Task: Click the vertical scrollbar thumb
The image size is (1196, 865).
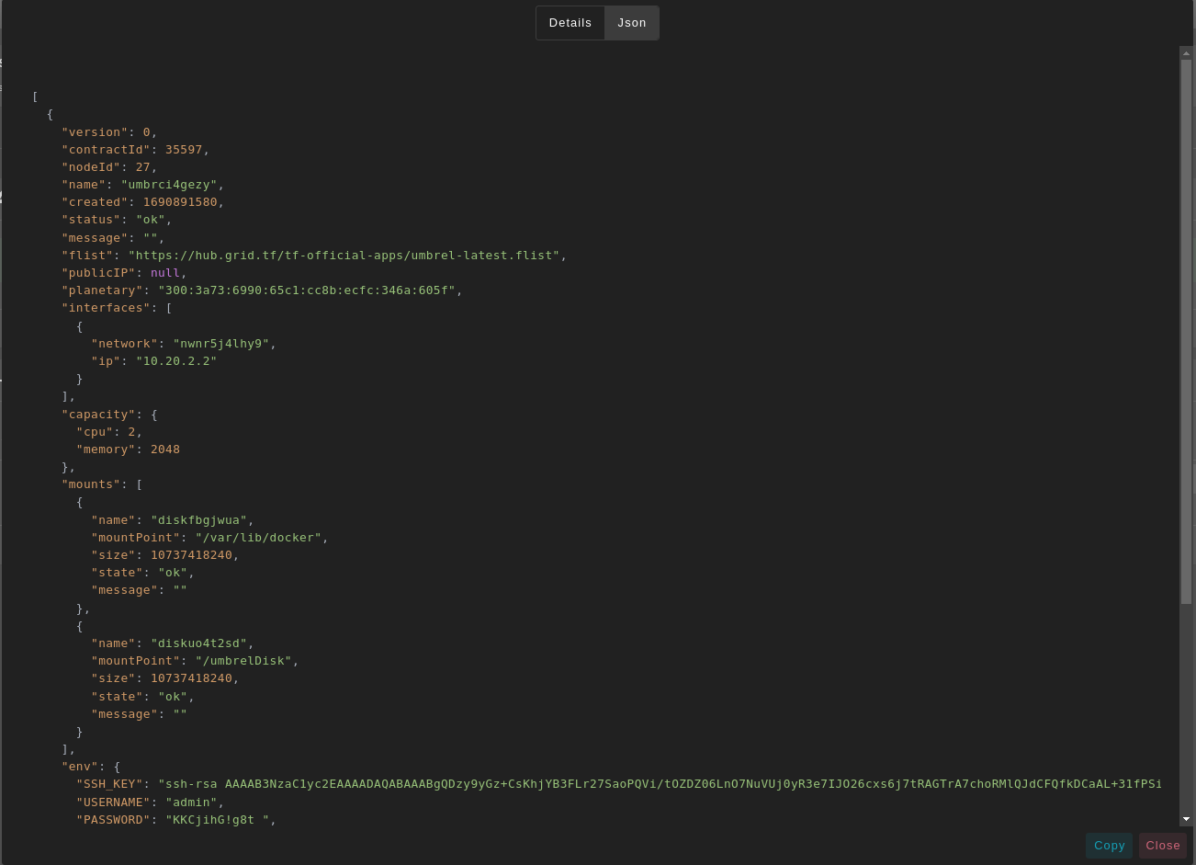Action: tap(1186, 331)
